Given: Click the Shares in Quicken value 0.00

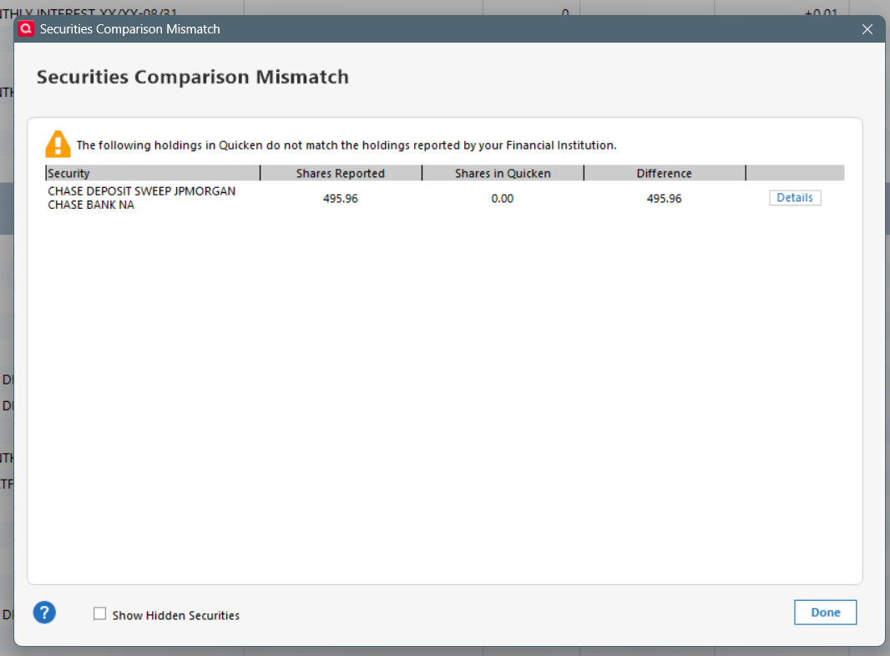Looking at the screenshot, I should 503,198.
